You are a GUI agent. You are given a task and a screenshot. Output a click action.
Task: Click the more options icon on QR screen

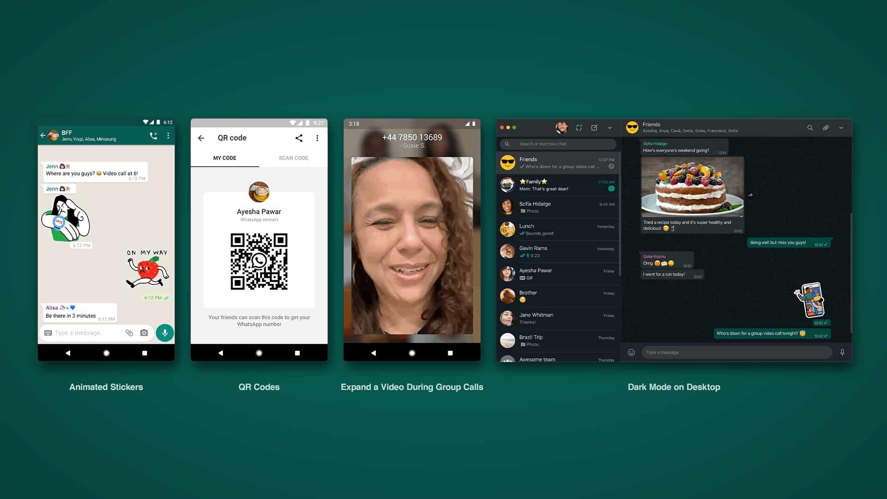point(317,138)
